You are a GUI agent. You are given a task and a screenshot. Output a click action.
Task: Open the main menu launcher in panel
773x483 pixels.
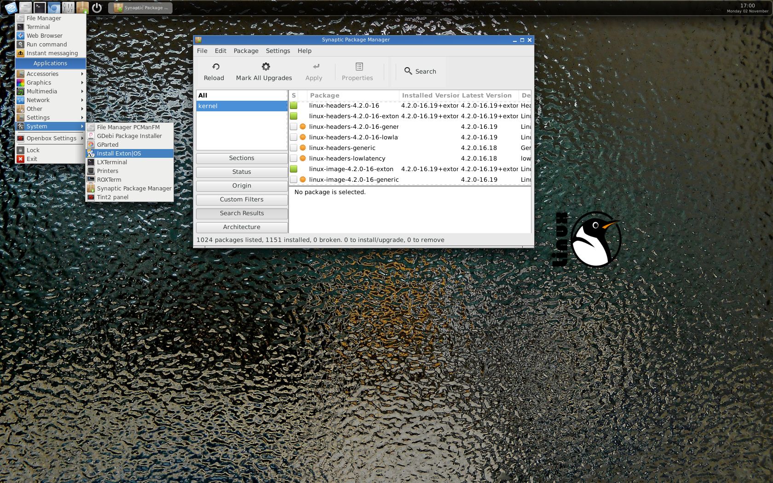click(11, 8)
